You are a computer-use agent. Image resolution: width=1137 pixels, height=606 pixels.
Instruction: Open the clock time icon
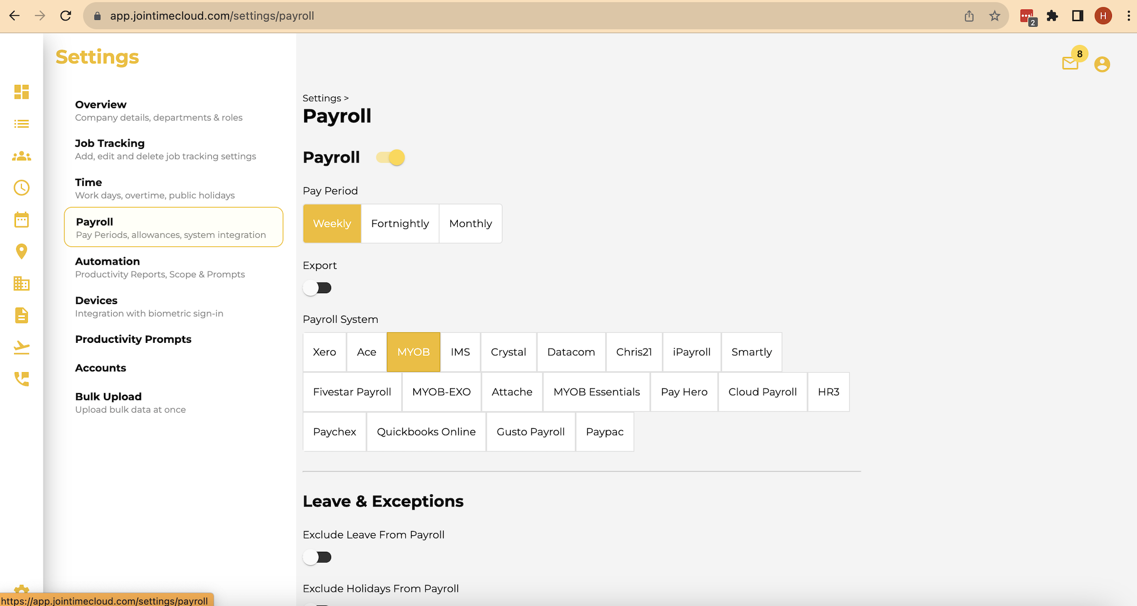(21, 188)
